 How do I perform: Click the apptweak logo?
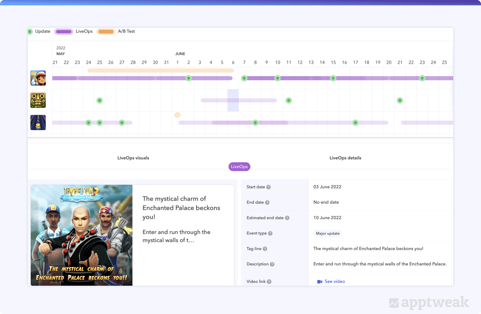pos(428,302)
